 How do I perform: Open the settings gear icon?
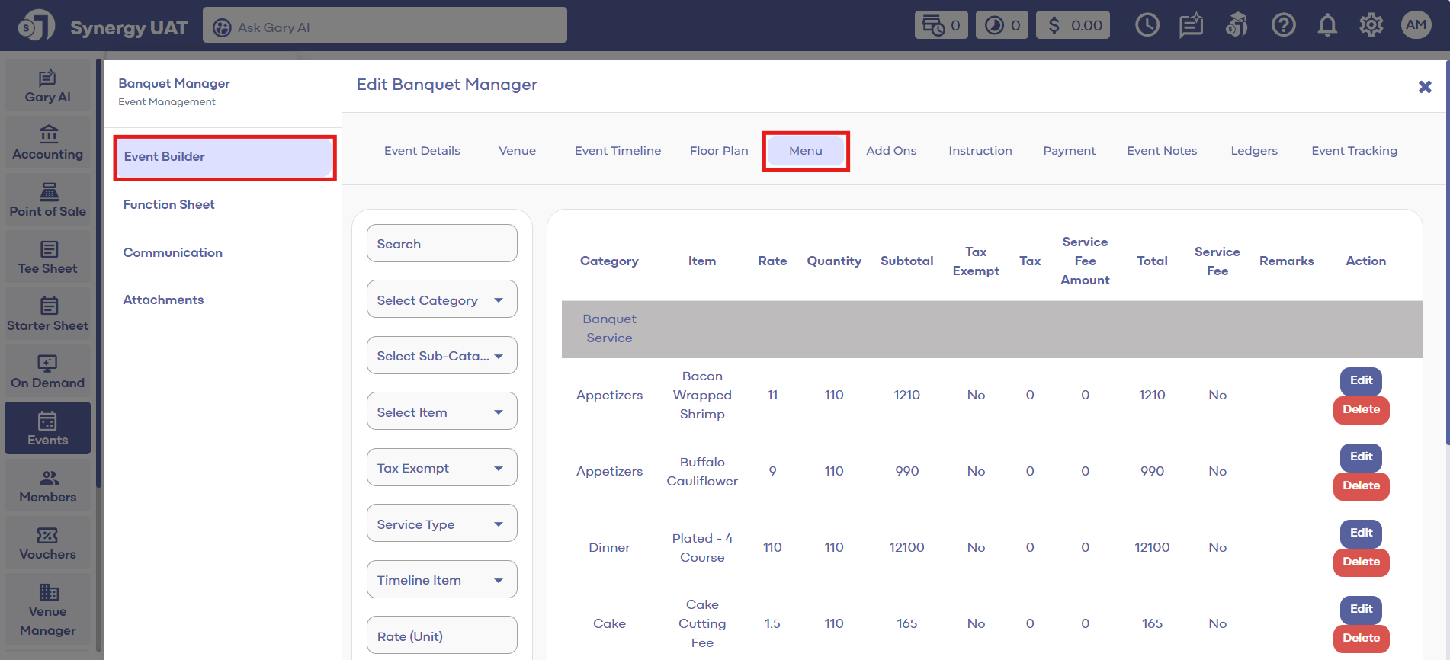point(1371,26)
